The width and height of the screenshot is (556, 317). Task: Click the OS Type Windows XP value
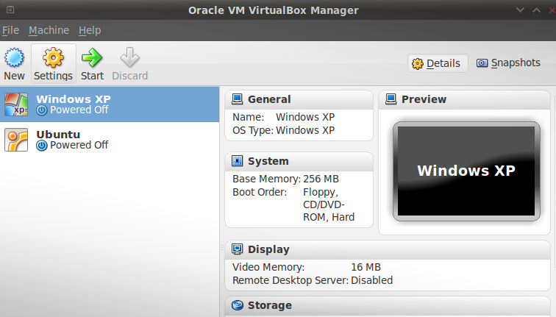pos(305,130)
